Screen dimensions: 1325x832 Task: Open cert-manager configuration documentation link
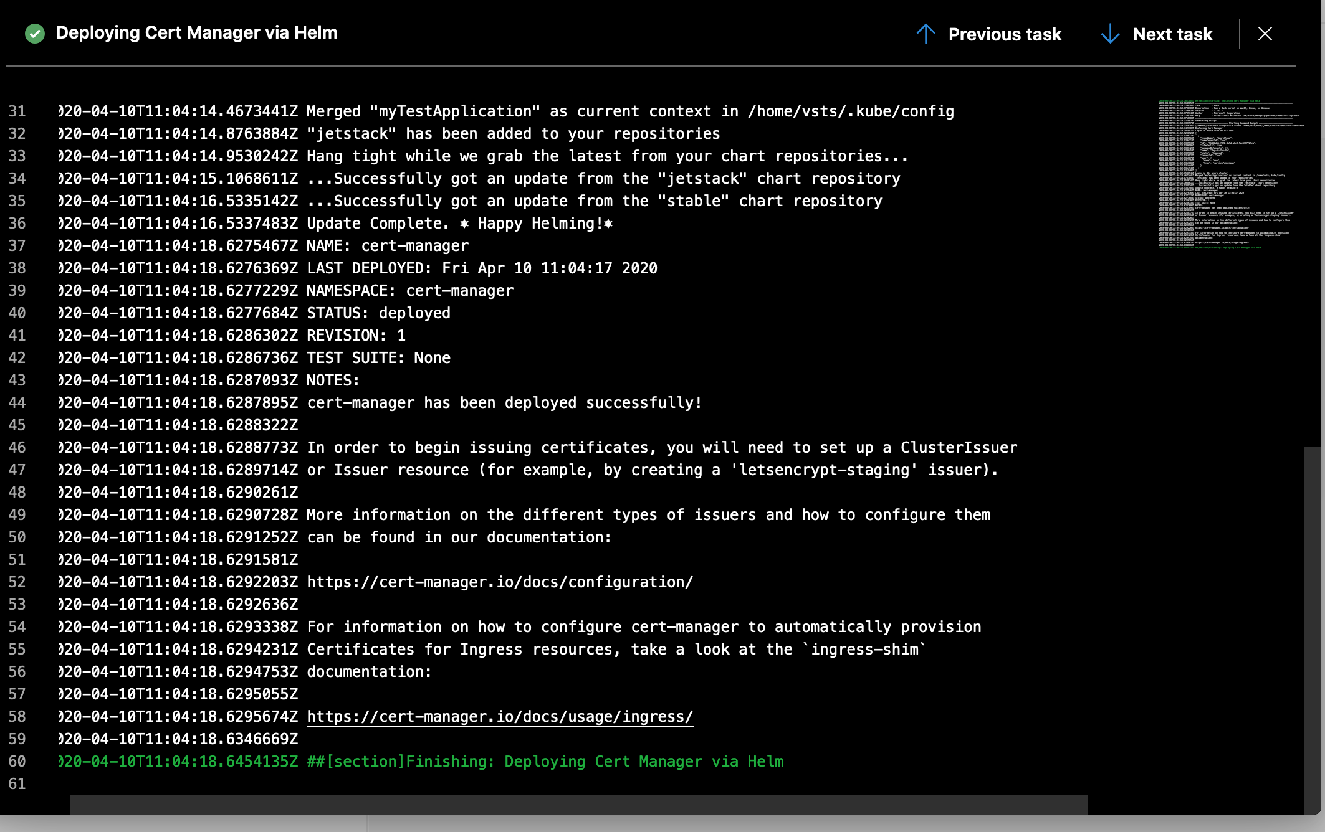[x=499, y=582]
